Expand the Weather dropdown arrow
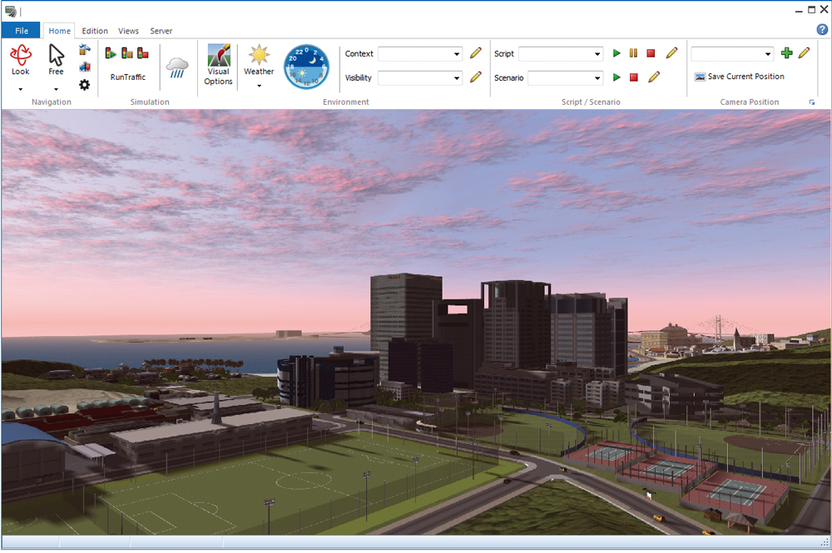832x553 pixels. [259, 86]
